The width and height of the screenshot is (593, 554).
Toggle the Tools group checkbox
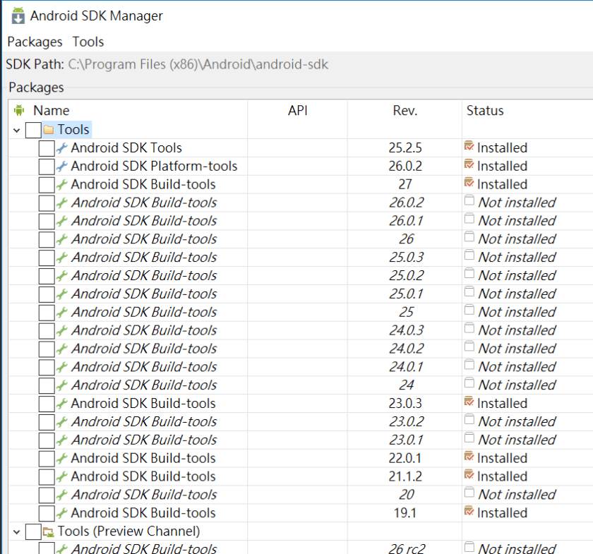coord(32,130)
